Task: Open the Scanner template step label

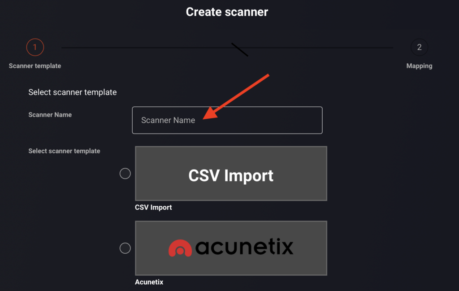Action: tap(35, 66)
